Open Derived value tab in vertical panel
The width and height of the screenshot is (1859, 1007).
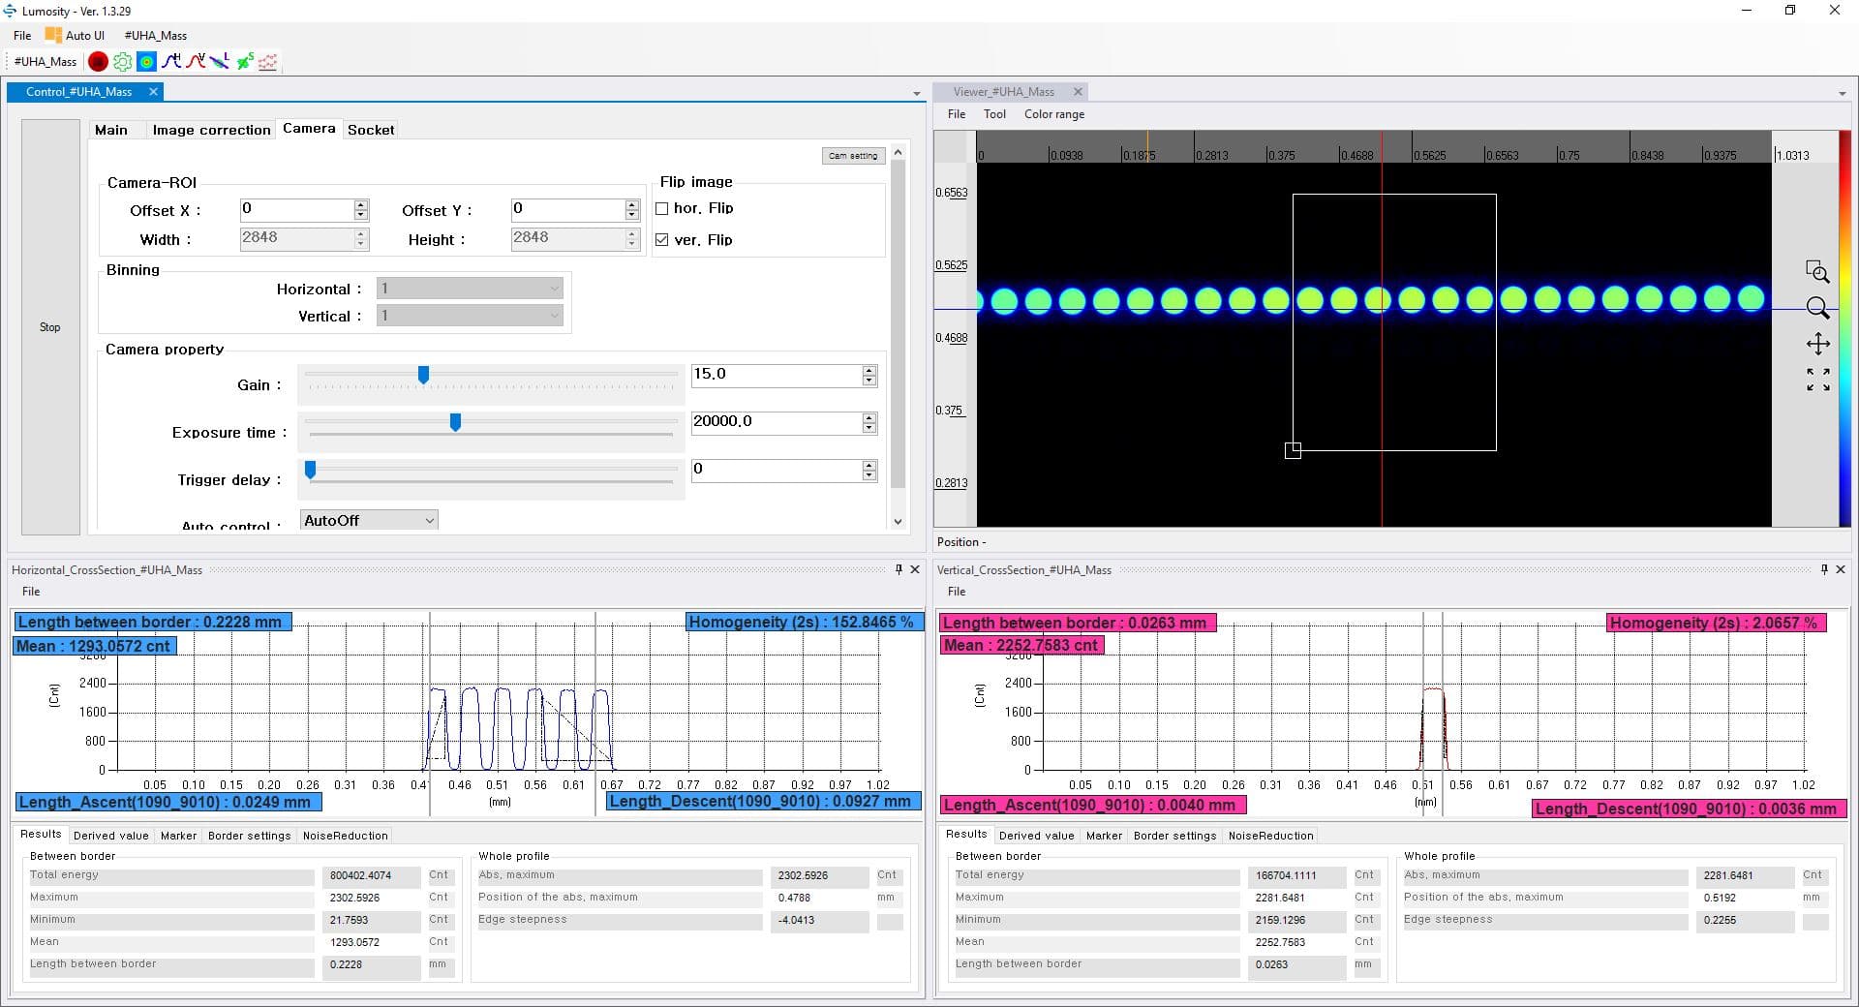pyautogui.click(x=1037, y=836)
